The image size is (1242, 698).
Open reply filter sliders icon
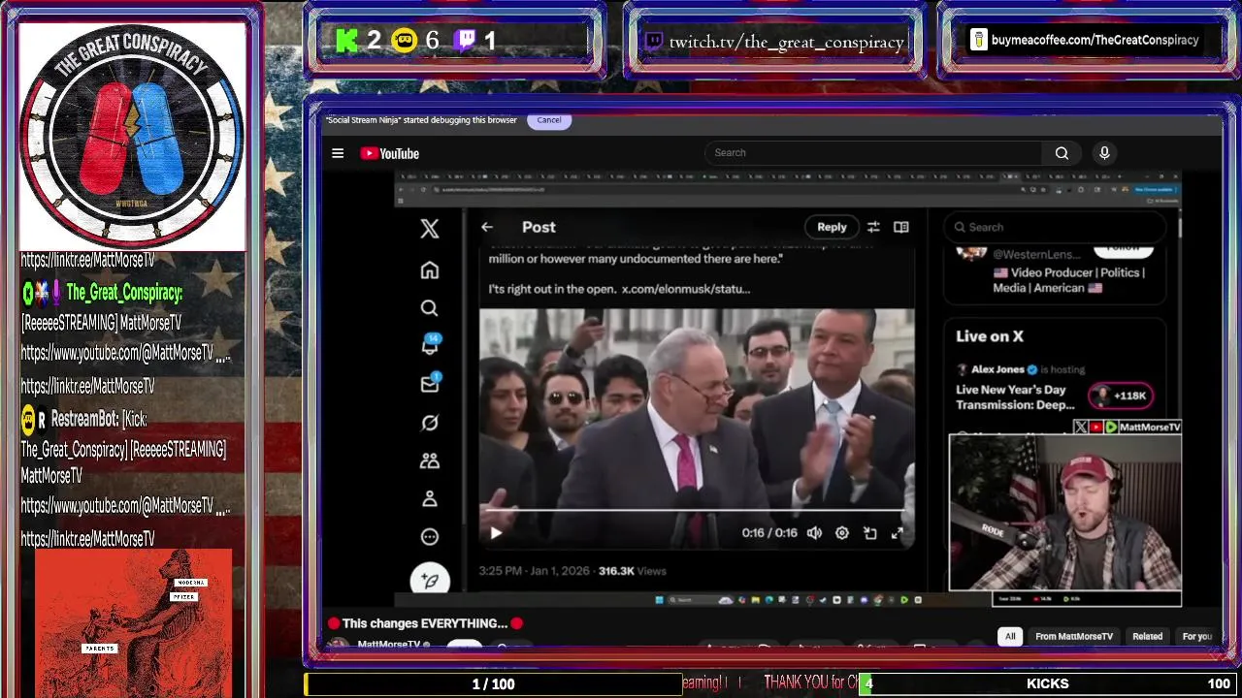tap(873, 227)
